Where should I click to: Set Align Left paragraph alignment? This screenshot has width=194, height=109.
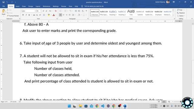tap(60, 15)
